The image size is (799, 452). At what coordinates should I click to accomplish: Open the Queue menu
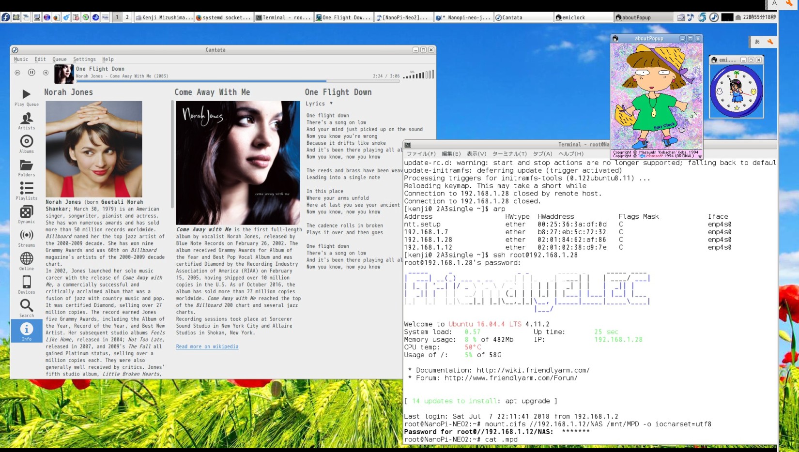[x=60, y=60]
